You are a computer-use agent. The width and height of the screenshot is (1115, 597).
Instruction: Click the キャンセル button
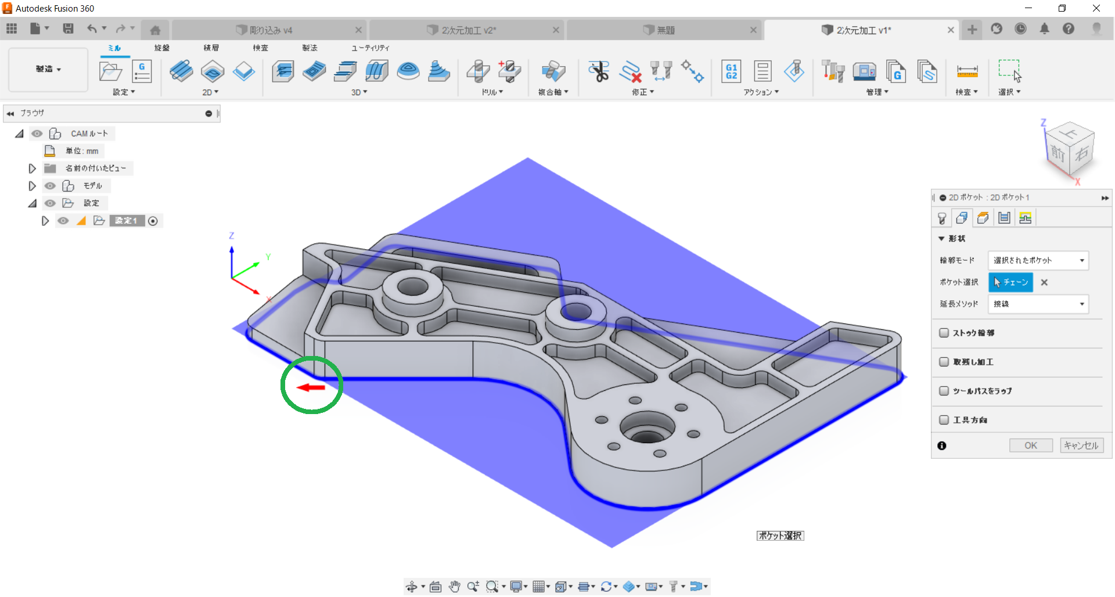point(1081,445)
